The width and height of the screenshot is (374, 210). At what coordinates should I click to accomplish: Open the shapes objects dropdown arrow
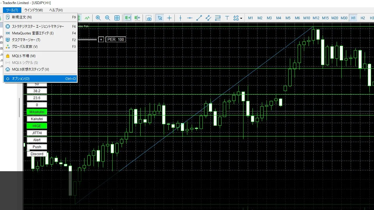click(x=241, y=18)
